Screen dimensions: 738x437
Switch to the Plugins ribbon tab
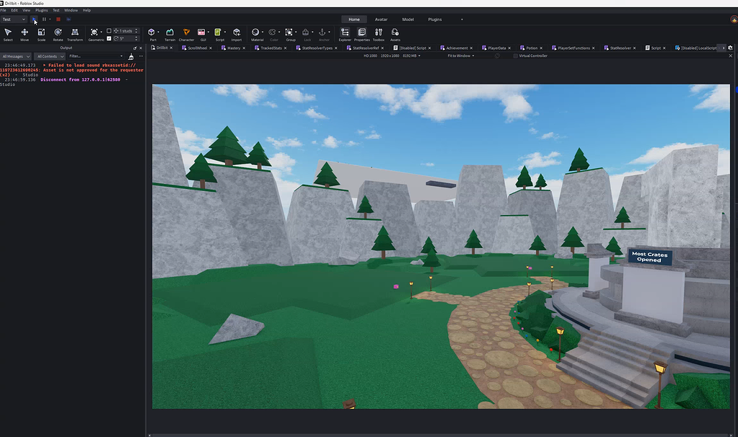point(435,19)
